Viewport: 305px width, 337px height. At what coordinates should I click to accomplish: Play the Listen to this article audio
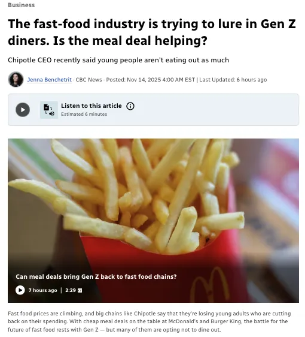[x=23, y=110]
